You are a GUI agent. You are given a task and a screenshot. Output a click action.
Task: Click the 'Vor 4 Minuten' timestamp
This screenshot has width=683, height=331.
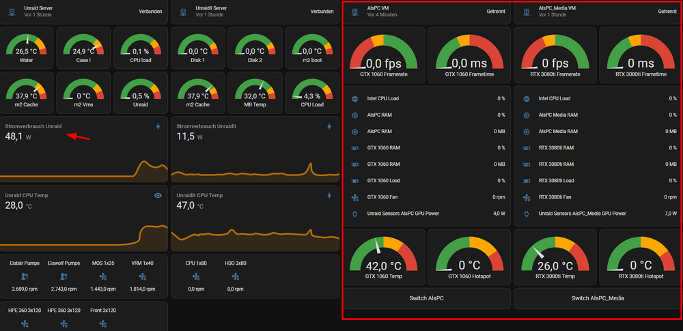382,15
